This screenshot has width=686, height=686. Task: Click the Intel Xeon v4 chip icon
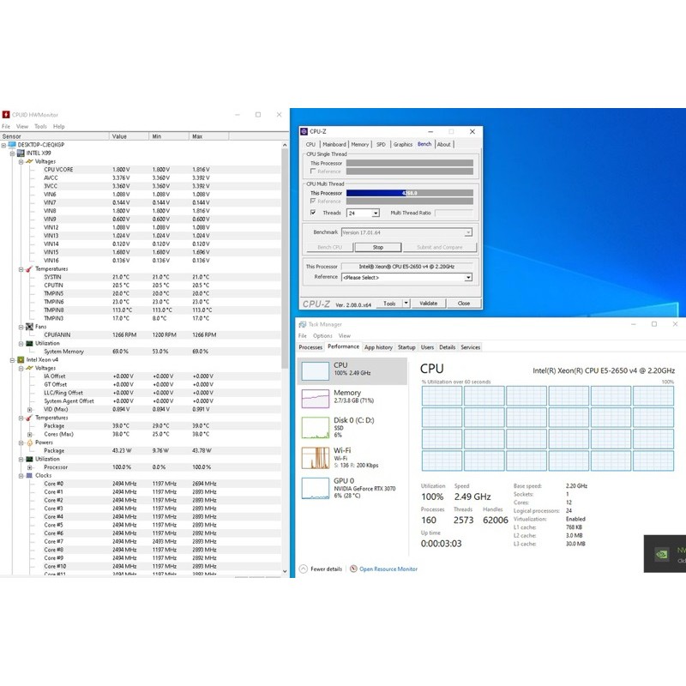21,360
